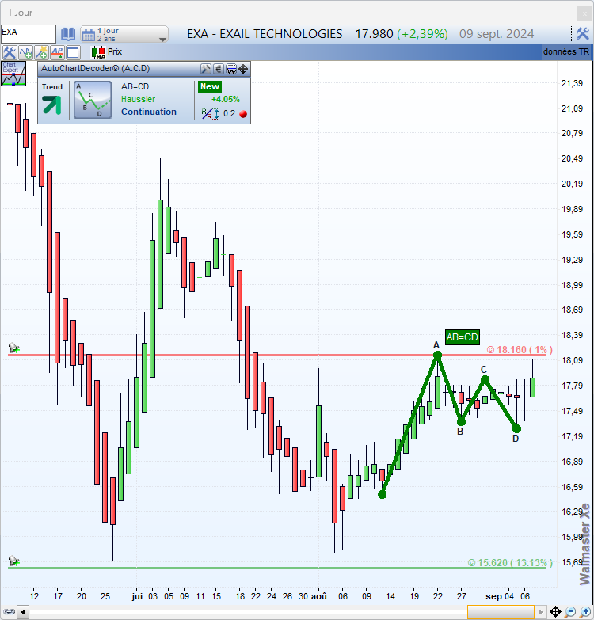Click the pan arrows icon near zoom controls

556,612
